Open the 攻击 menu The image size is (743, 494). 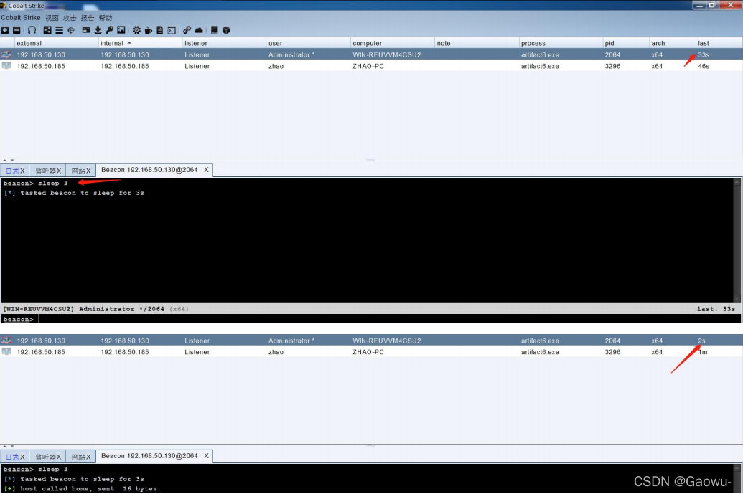70,17
